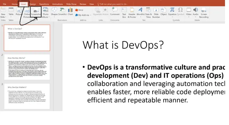Click the Screenshot tool
Screen dimensions: 229x125
click(36, 12)
